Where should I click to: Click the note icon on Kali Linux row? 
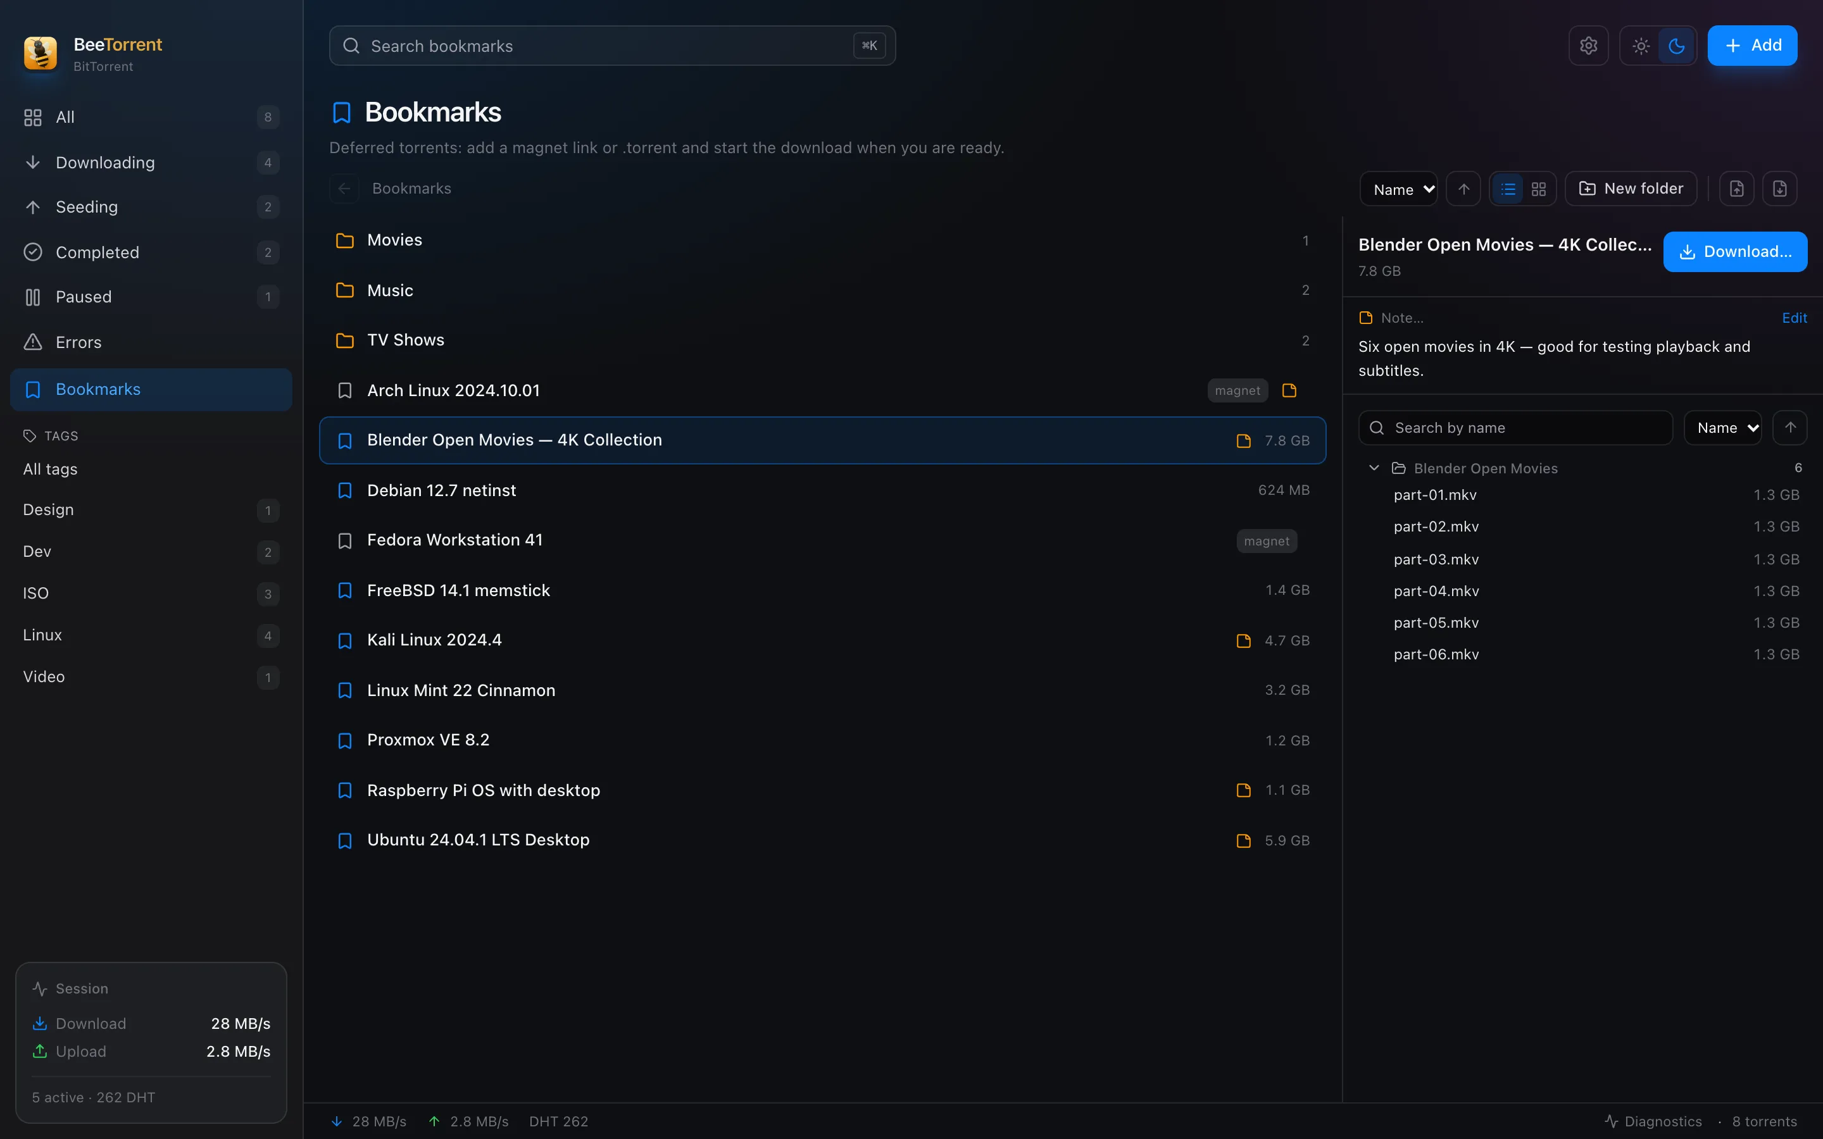[1243, 640]
